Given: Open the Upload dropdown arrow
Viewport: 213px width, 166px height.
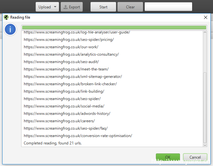Looking at the screenshot, I should 55,7.
